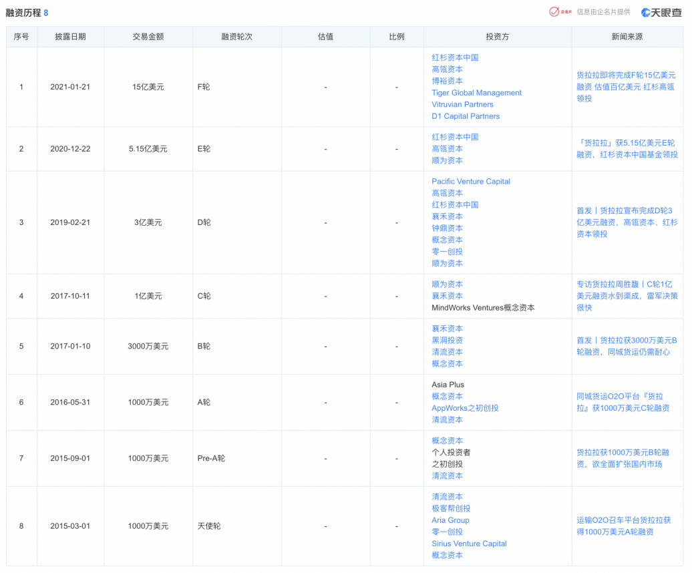The height and width of the screenshot is (573, 692).
Task: Select the amount cell 15亿美元
Action: 148,87
